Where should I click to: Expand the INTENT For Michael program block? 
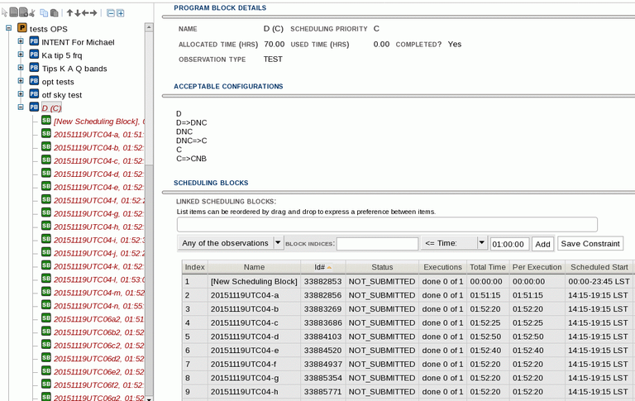point(21,41)
